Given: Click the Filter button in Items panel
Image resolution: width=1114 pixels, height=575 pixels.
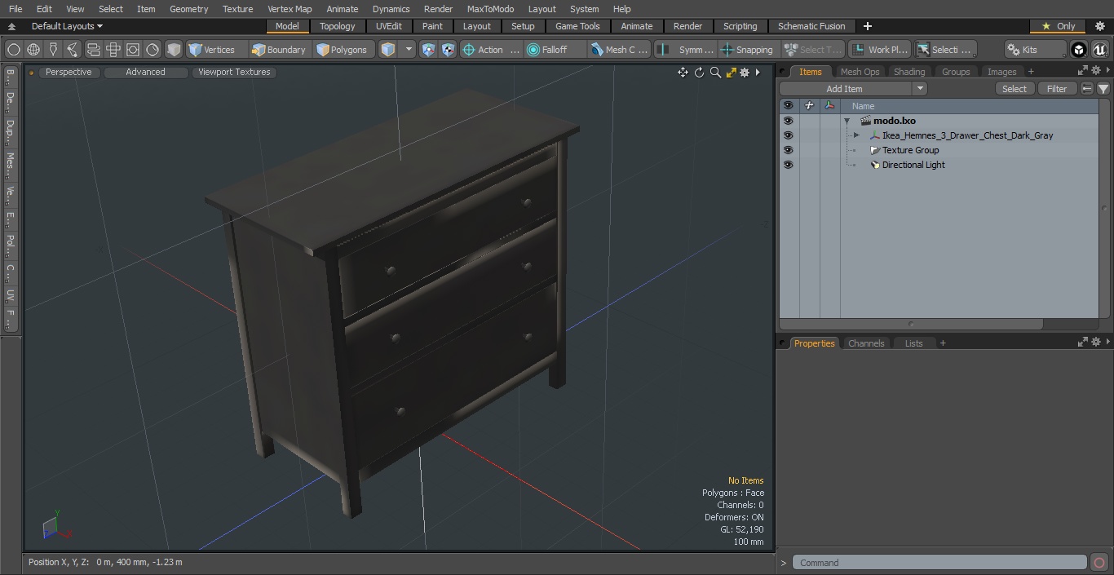Looking at the screenshot, I should (x=1057, y=89).
